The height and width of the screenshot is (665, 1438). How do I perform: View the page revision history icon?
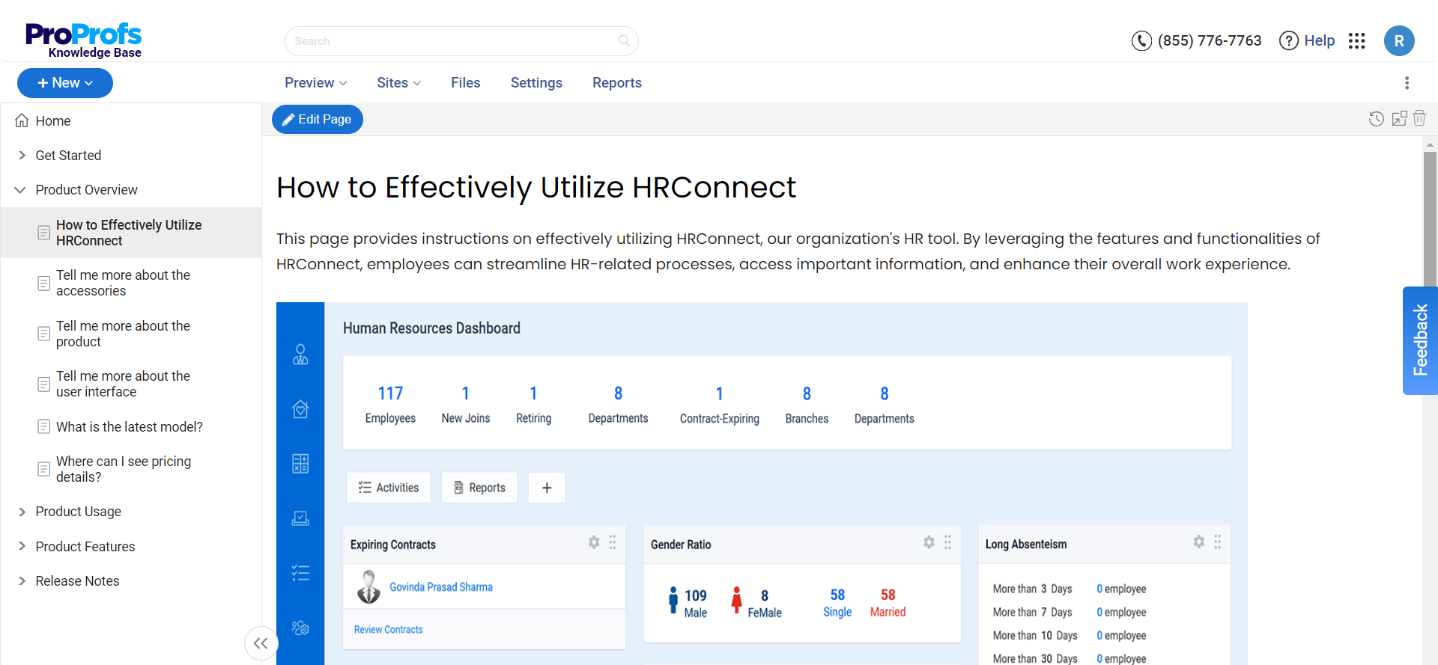(x=1376, y=118)
